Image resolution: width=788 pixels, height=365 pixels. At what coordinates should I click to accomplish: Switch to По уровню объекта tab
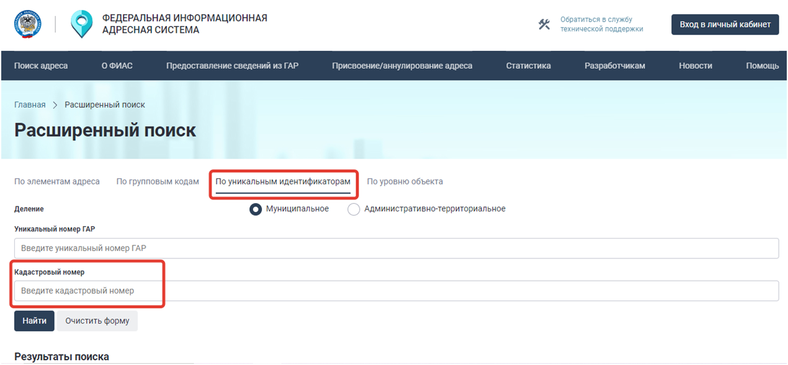(x=405, y=182)
